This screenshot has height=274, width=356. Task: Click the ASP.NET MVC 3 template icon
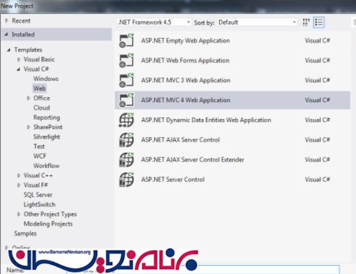(x=127, y=81)
